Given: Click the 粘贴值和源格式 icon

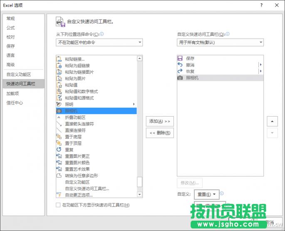Looking at the screenshot, I should coord(59,98).
